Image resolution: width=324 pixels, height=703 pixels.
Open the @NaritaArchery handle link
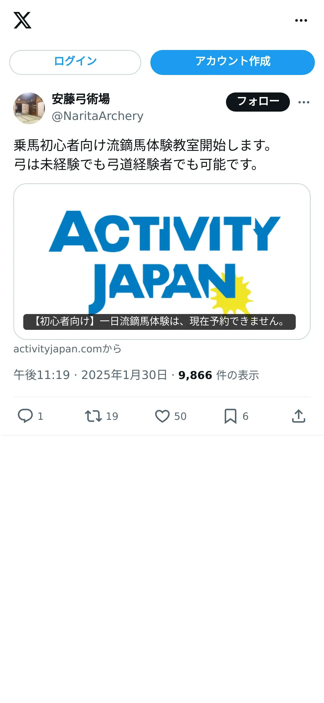click(x=97, y=116)
